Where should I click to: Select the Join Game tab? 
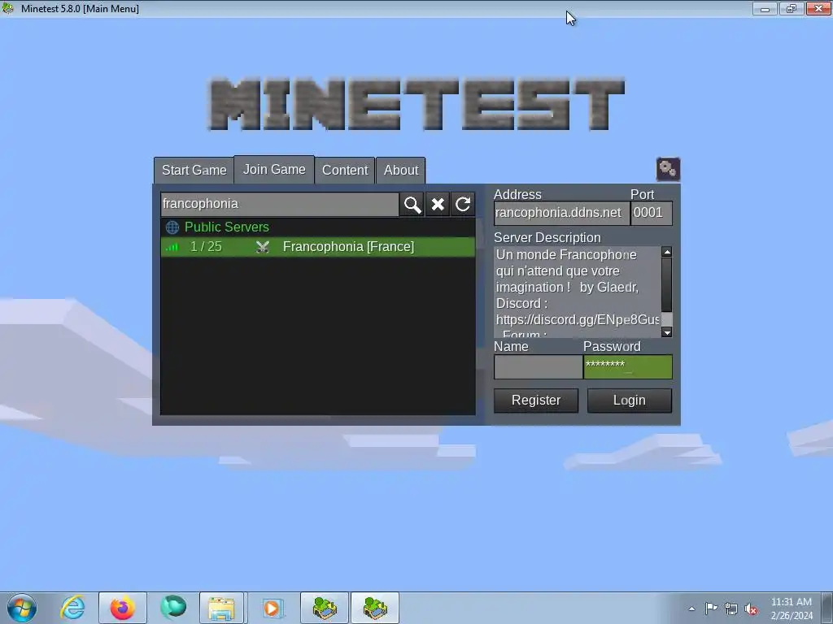274,169
